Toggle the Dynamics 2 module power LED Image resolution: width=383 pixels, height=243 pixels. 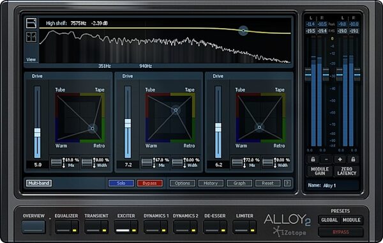193,230
